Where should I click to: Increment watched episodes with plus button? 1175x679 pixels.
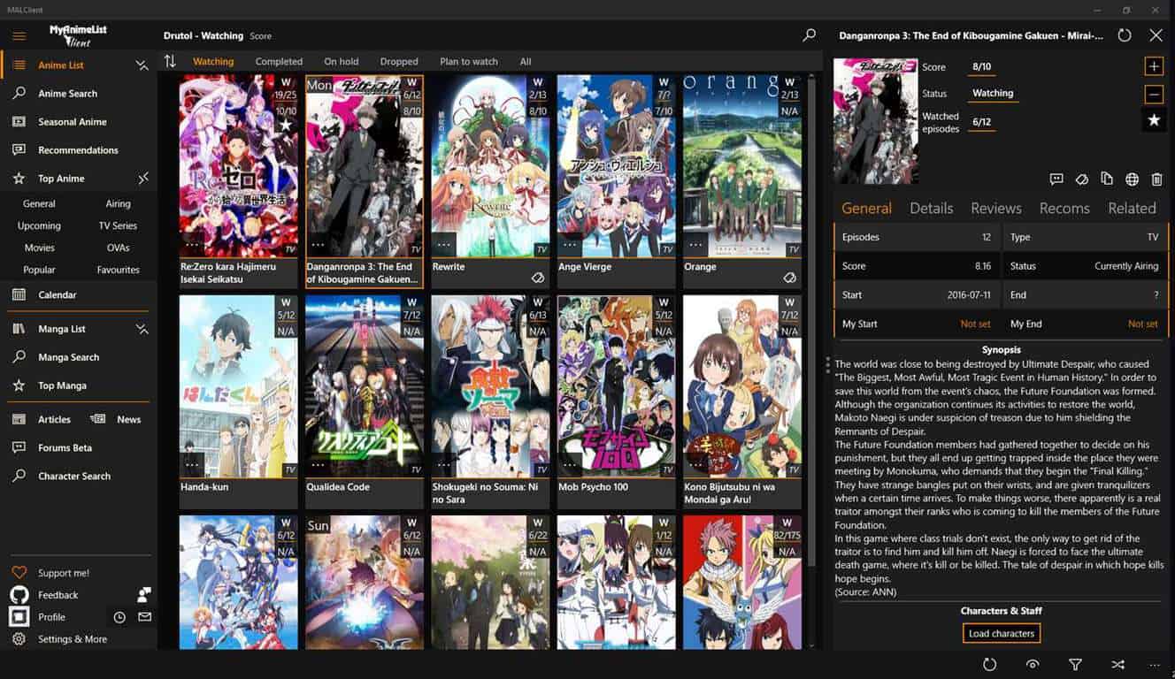[x=1154, y=66]
